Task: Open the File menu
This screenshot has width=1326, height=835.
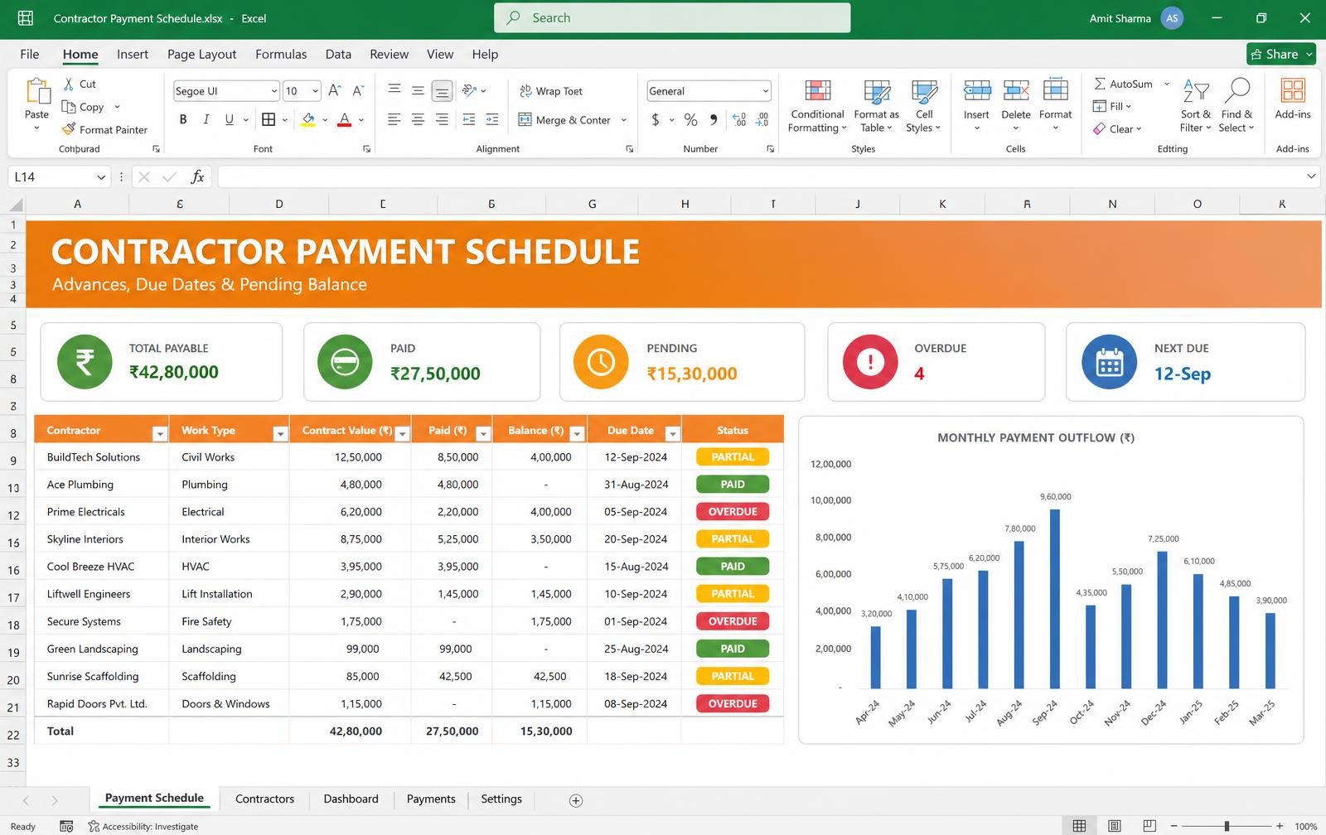Action: 30,54
